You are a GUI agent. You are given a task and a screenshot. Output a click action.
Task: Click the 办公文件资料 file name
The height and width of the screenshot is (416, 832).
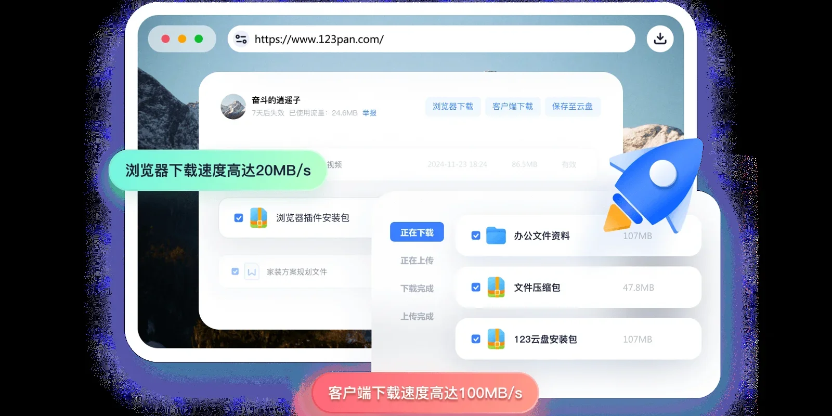click(542, 236)
